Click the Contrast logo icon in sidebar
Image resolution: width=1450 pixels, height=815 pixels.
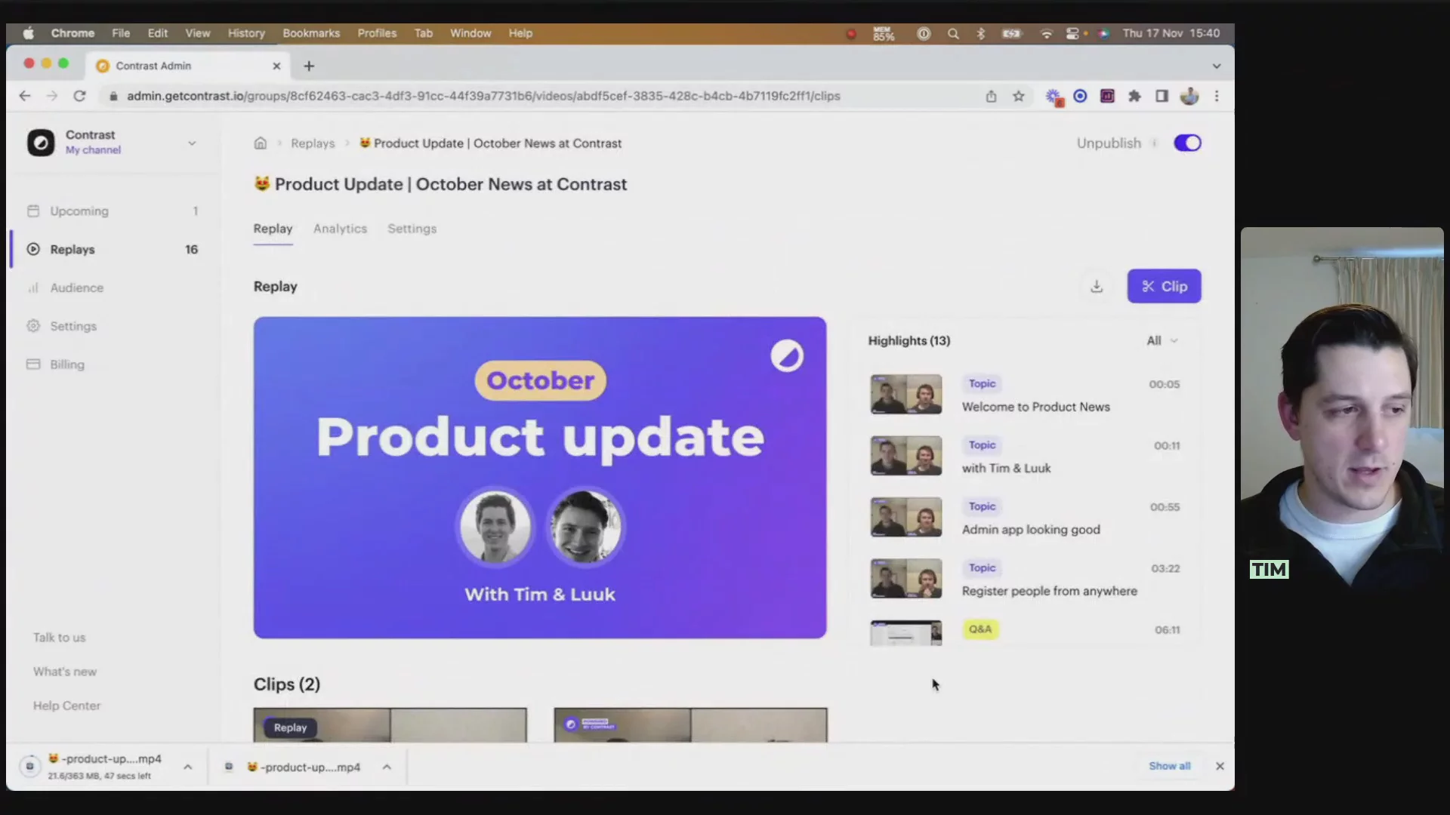point(41,143)
